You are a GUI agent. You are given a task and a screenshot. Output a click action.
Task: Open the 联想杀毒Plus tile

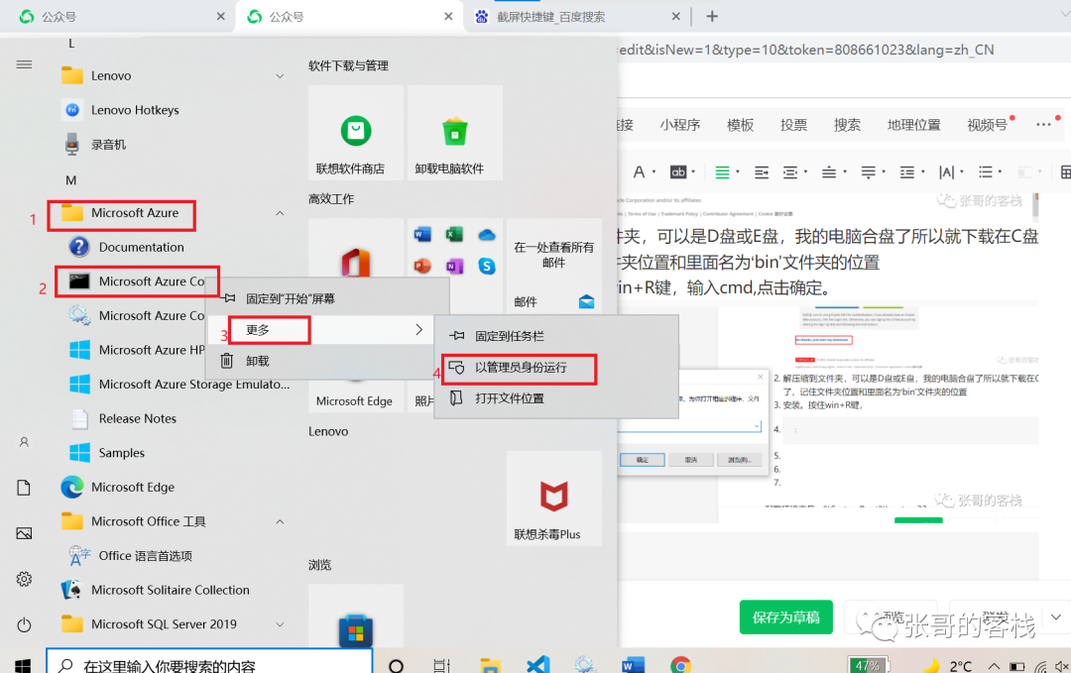(x=554, y=499)
